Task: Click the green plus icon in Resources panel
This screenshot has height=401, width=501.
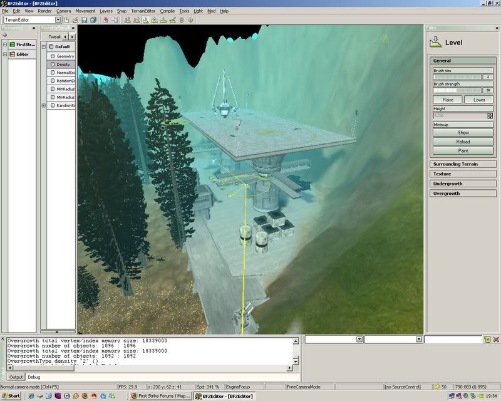Action: 4,35
